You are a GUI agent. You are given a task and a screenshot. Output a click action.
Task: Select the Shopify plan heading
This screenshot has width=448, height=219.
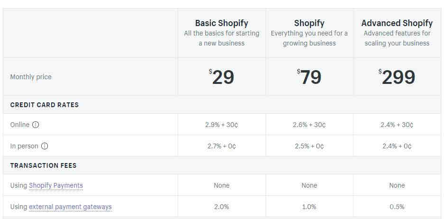point(309,23)
